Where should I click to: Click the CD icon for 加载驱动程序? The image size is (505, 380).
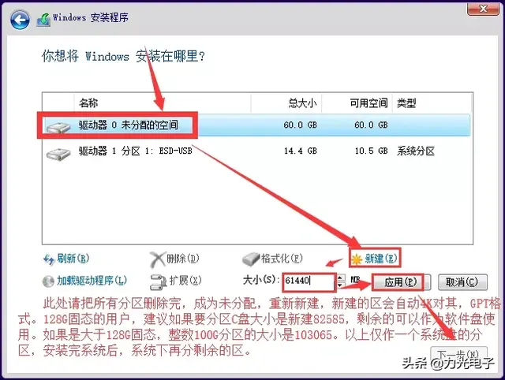pos(48,281)
